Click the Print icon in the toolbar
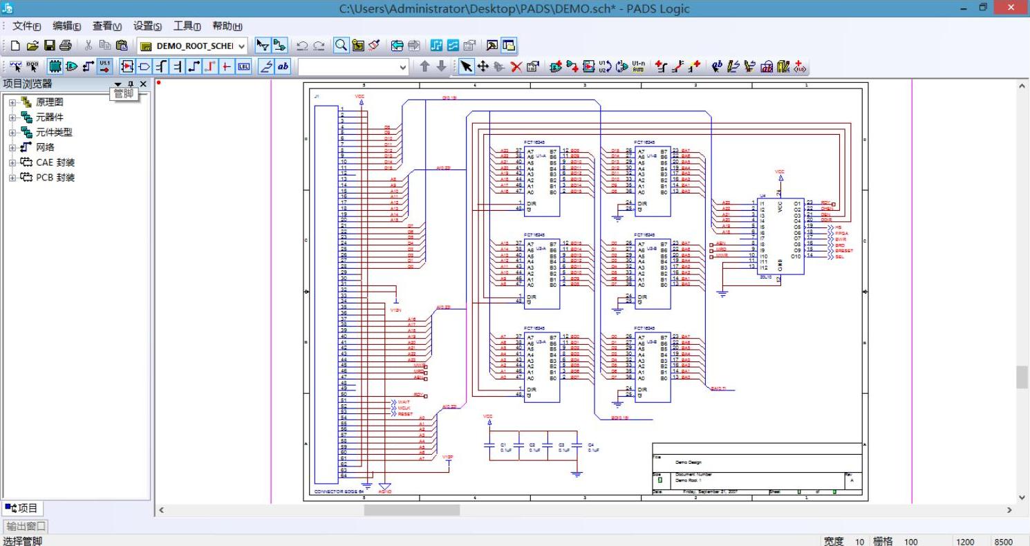The height and width of the screenshot is (546, 1030). click(x=66, y=46)
